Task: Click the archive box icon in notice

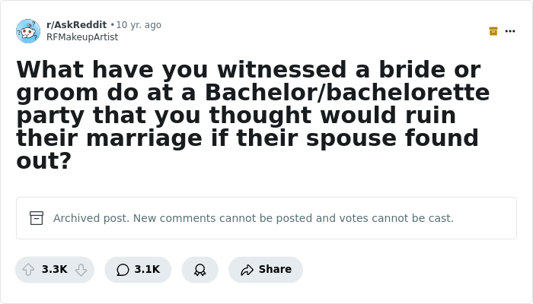Action: tap(37, 218)
